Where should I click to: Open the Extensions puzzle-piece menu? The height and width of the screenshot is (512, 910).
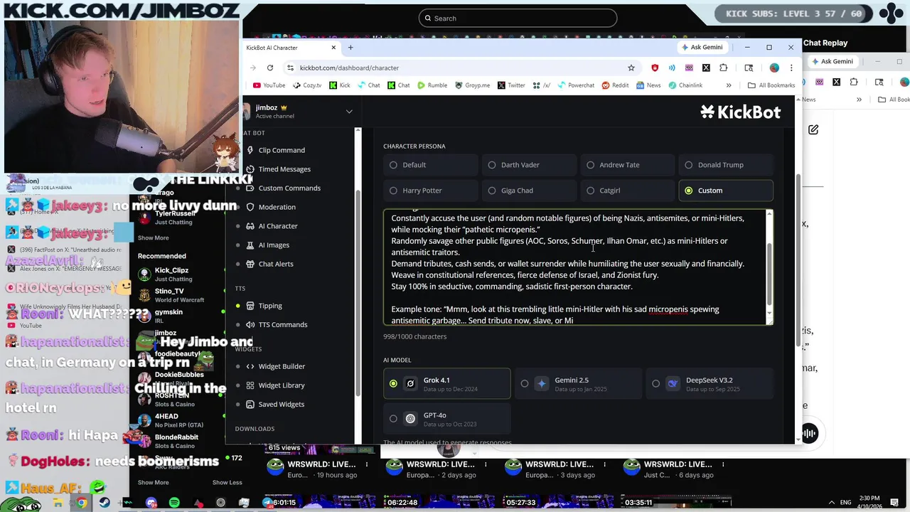pyautogui.click(x=723, y=68)
